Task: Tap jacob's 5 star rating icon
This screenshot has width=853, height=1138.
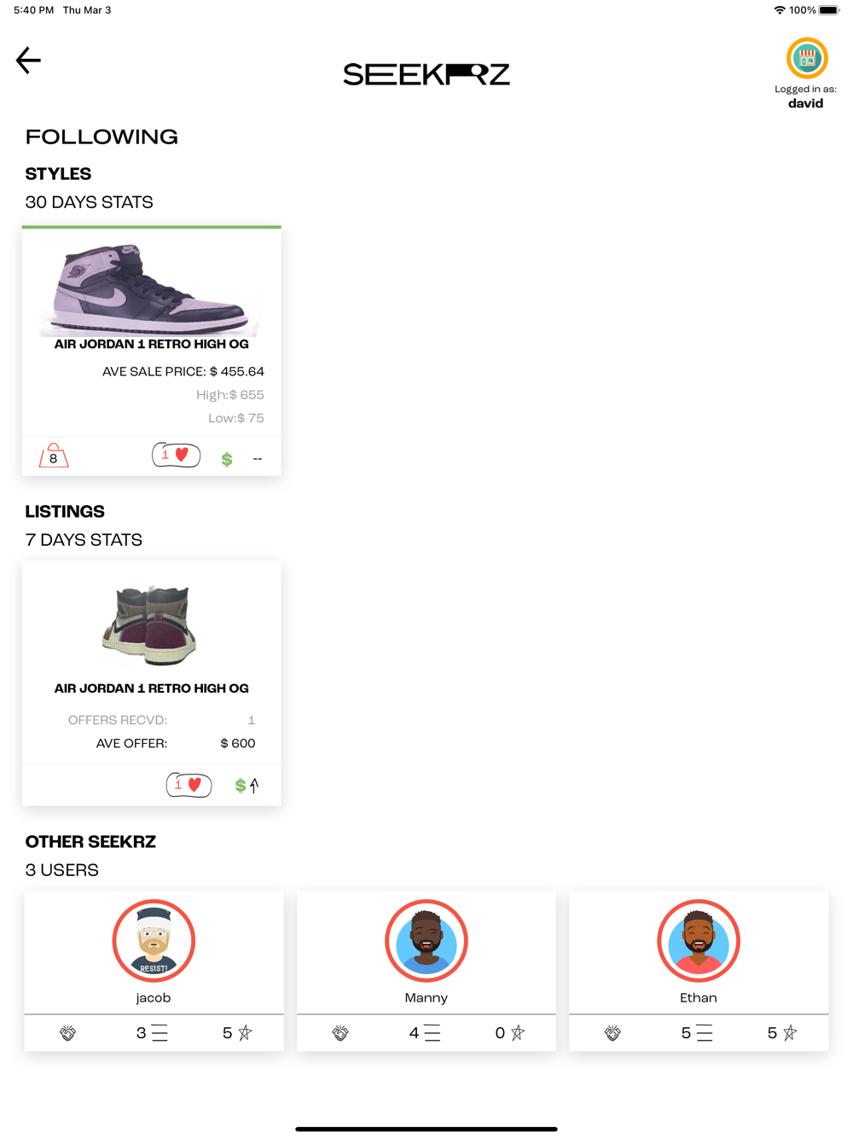Action: tap(237, 1033)
